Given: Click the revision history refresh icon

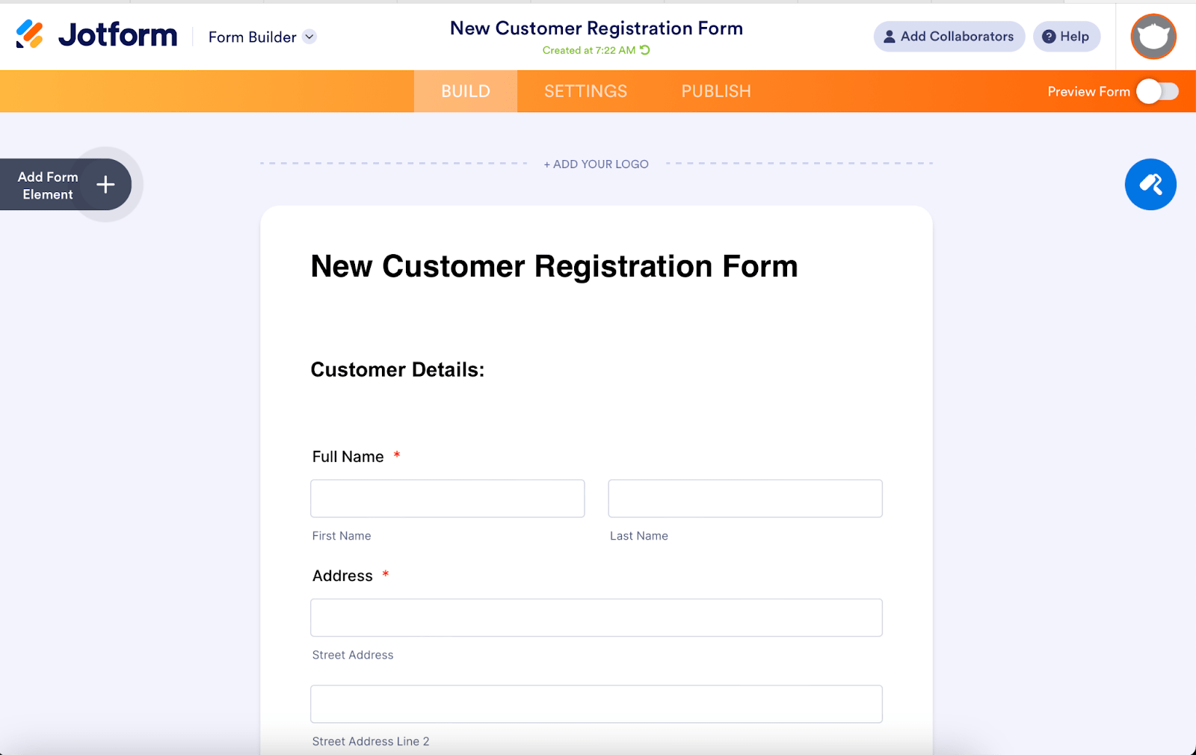Looking at the screenshot, I should click(x=645, y=50).
